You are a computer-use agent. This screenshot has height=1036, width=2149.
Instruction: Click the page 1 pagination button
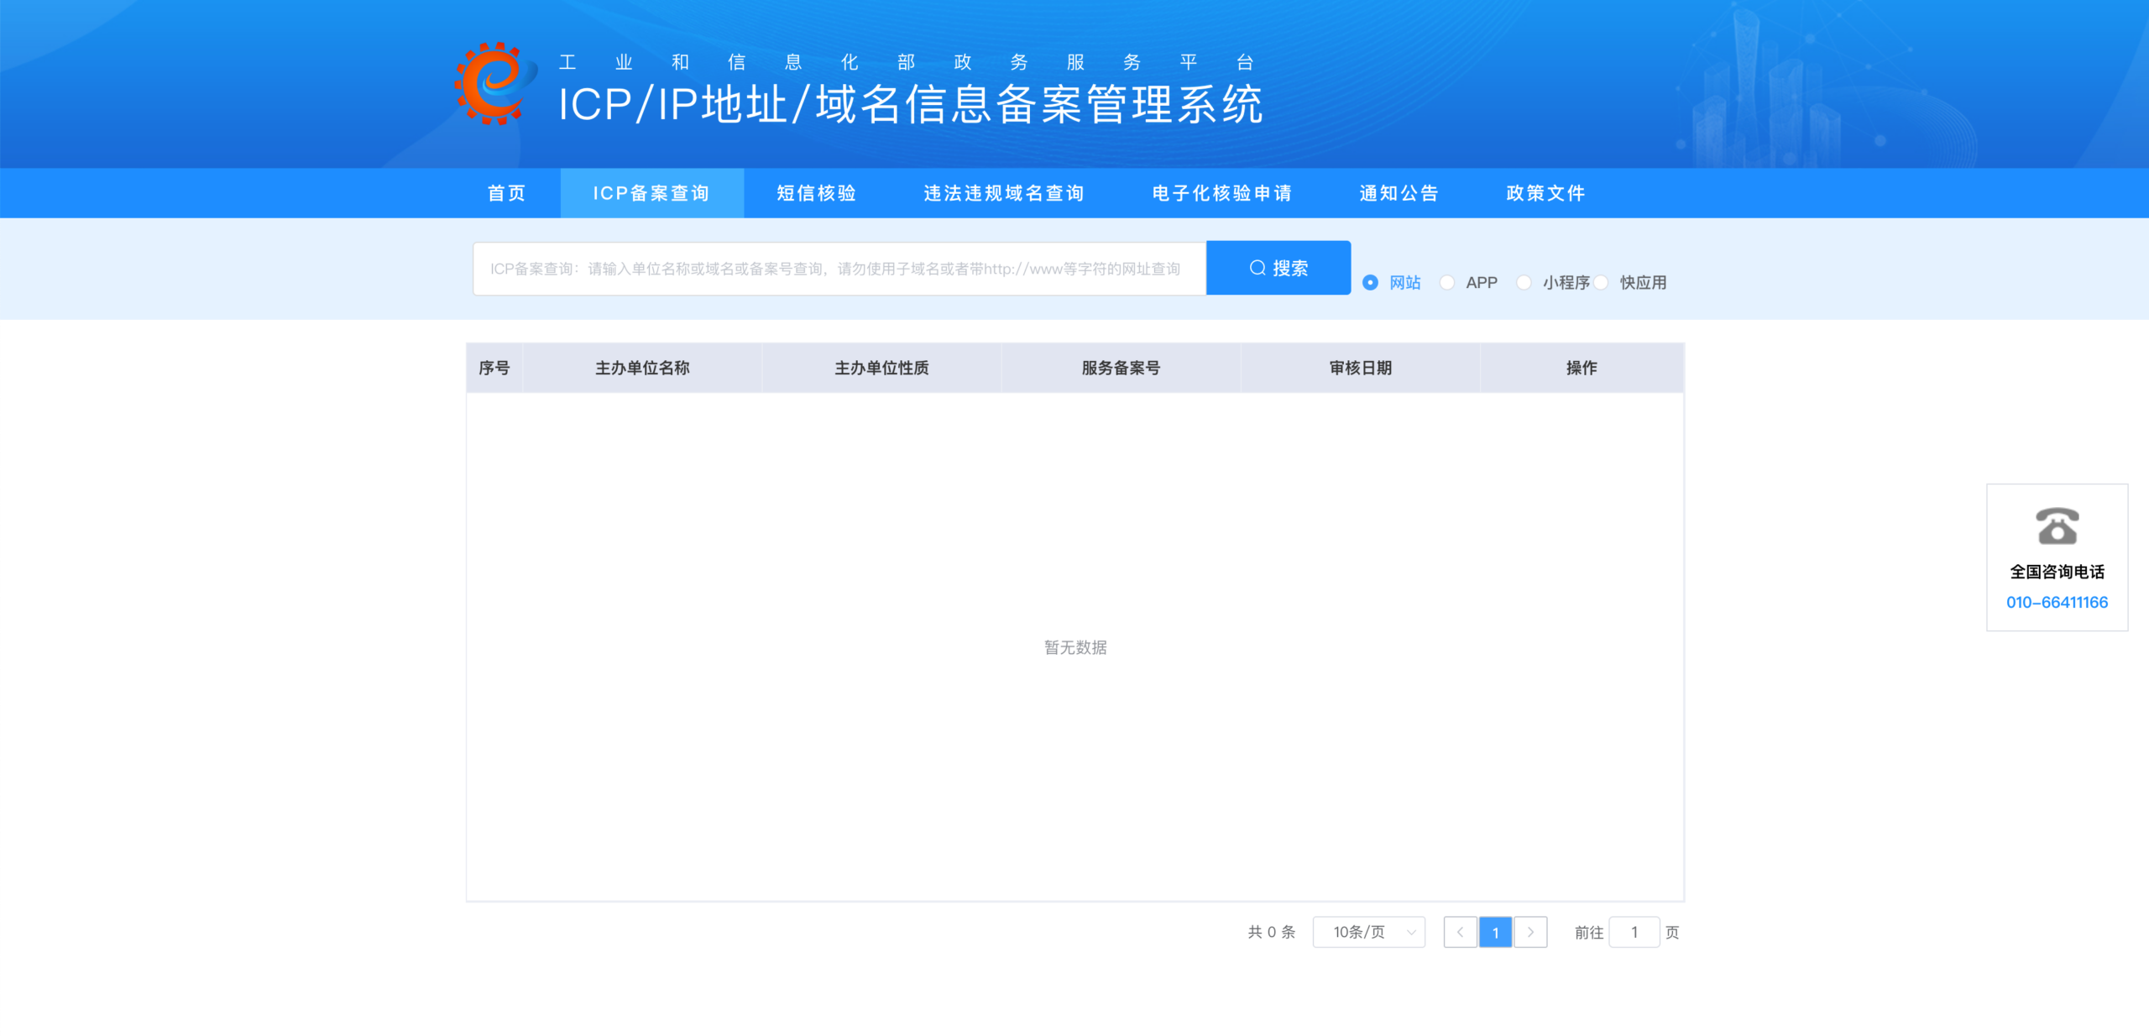pos(1495,932)
